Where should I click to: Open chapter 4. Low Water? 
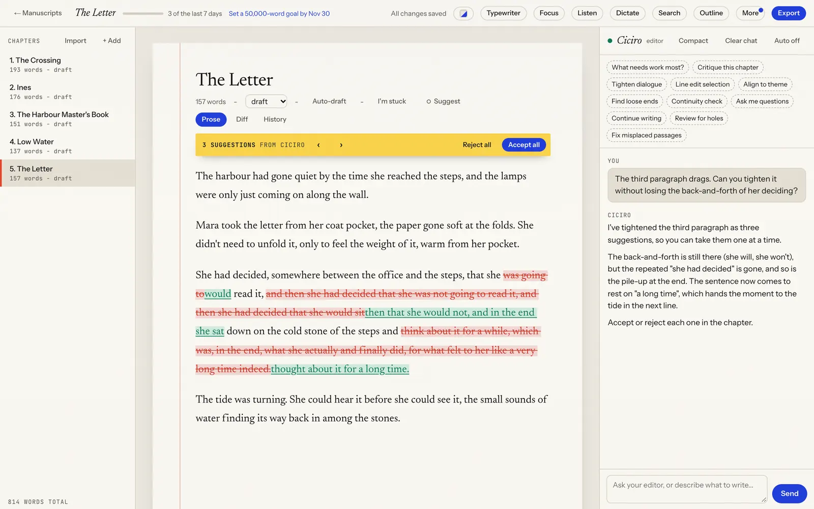(68, 146)
